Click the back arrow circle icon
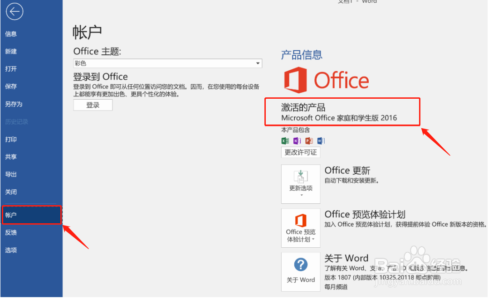488x298 pixels. [15, 11]
